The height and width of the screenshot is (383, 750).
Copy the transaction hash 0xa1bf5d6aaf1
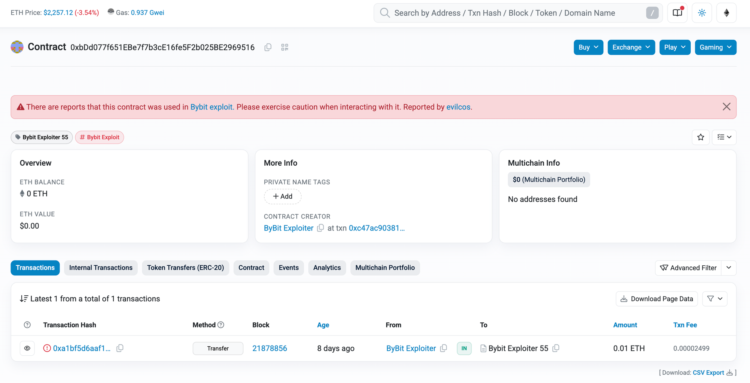[x=120, y=348]
